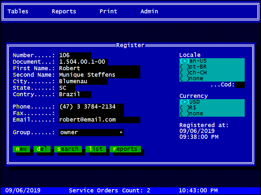Click the Second Name field Munique Steffens

coord(100,75)
